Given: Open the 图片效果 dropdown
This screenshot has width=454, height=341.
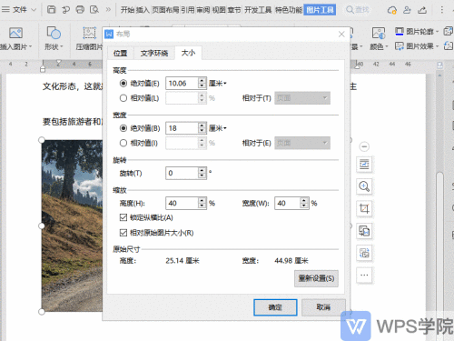Looking at the screenshot, I should pos(417,46).
